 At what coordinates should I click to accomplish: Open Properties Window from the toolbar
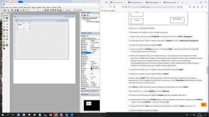[48, 10]
